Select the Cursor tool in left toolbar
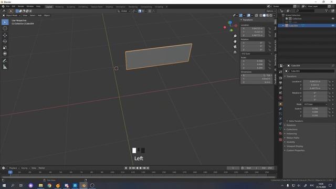The width and height of the screenshot is (336, 189). coord(5,28)
